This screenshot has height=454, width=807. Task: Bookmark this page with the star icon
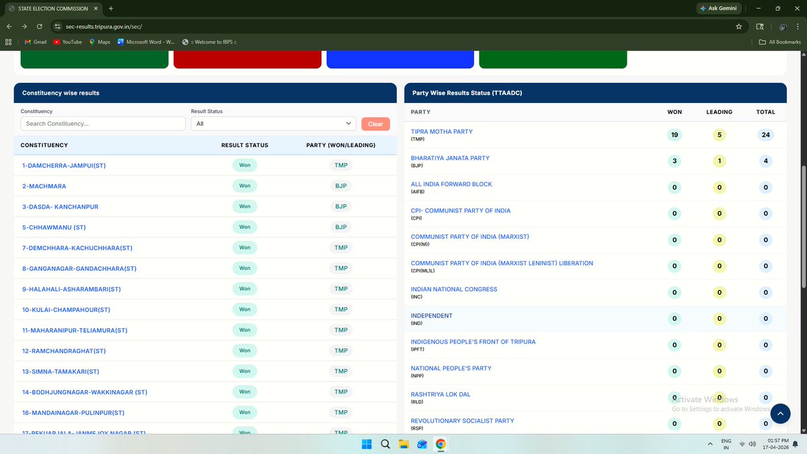point(739,26)
